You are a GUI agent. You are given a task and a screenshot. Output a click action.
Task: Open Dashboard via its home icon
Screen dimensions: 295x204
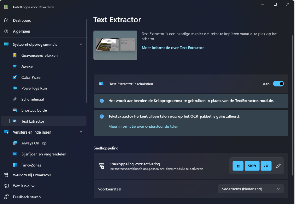click(x=6, y=20)
